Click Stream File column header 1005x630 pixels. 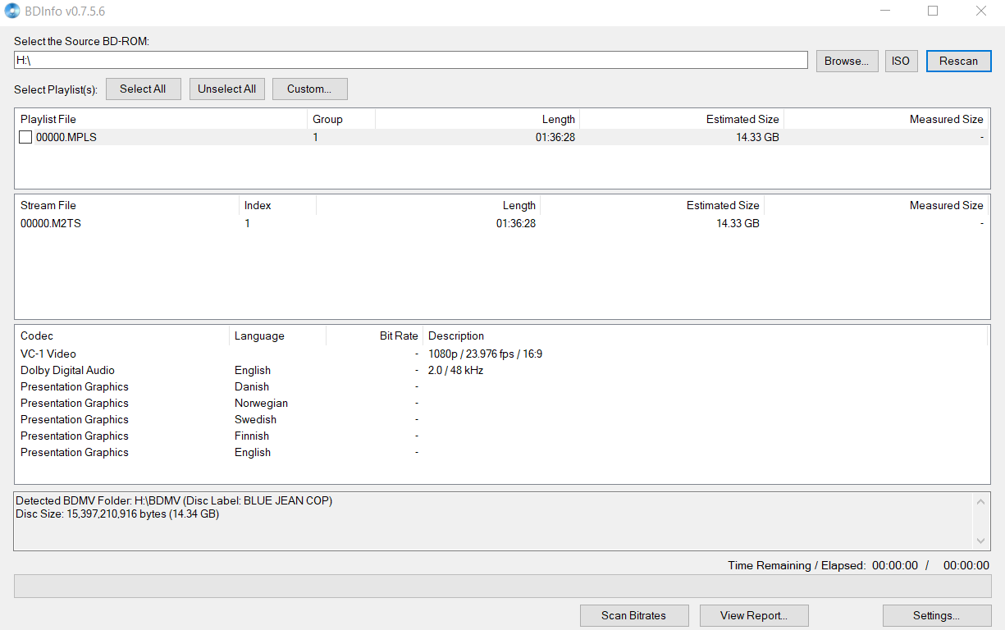click(x=127, y=205)
